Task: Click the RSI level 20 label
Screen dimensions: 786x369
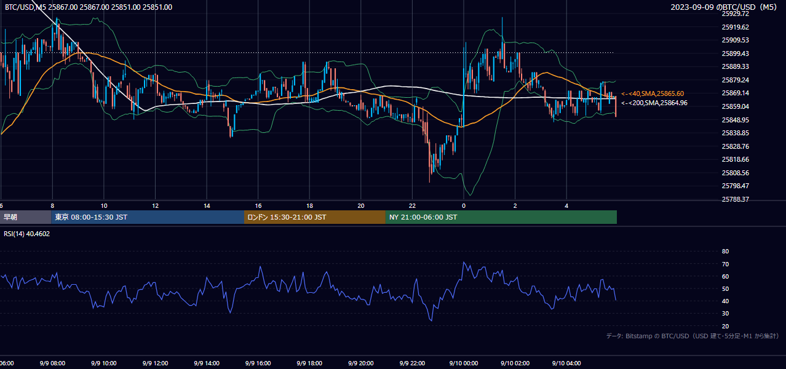Action: point(725,326)
